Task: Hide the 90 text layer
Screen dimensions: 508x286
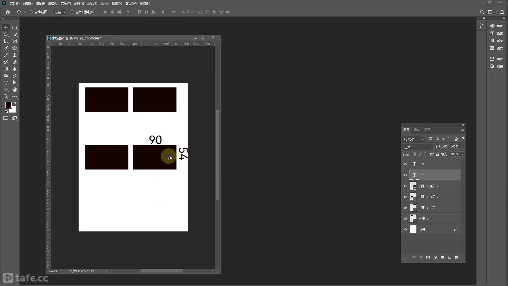Action: 405,175
